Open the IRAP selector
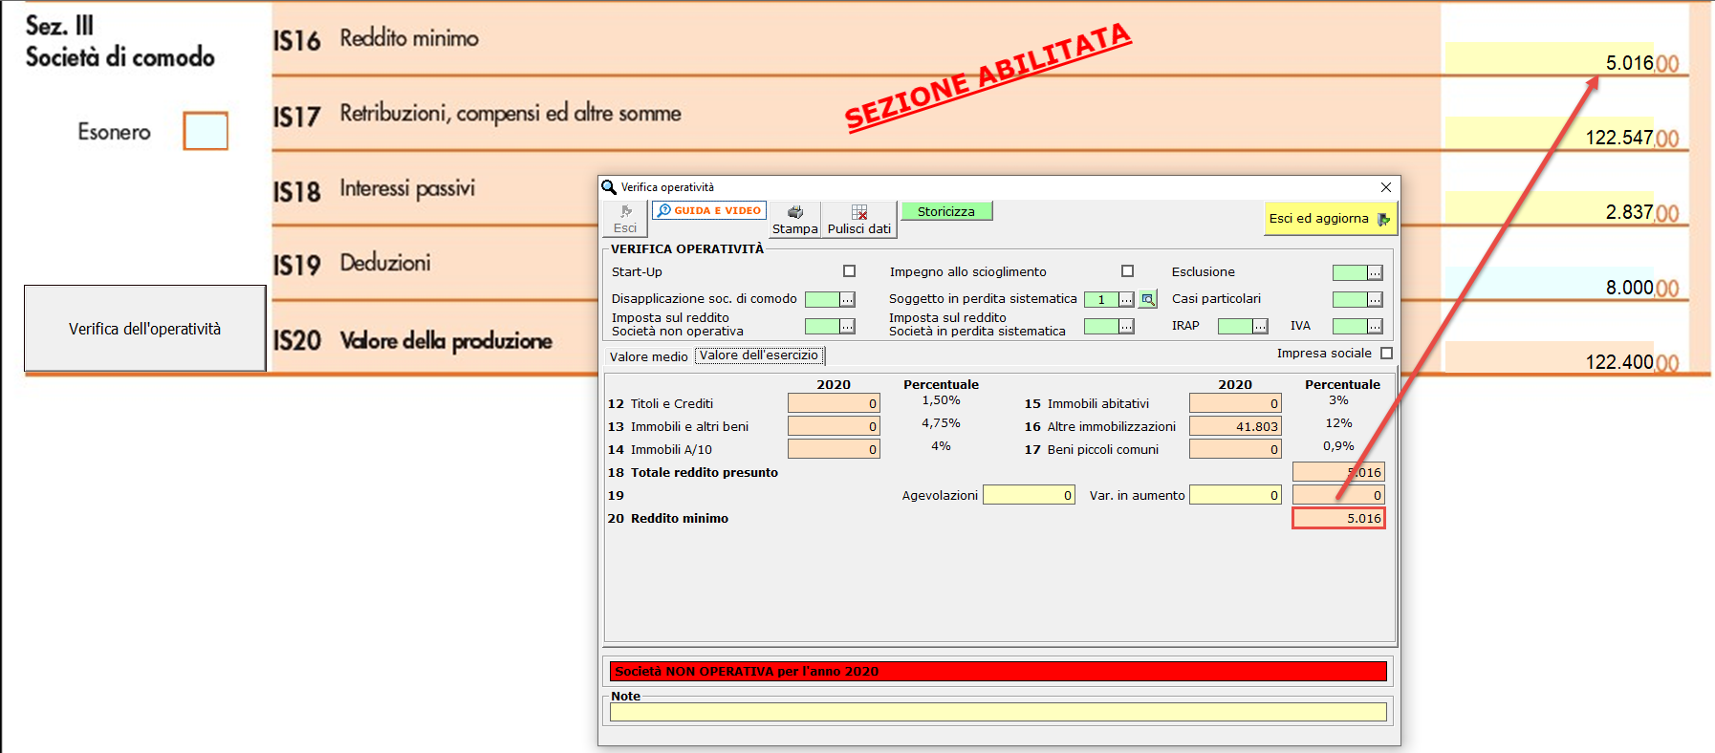The width and height of the screenshot is (1715, 753). tap(1260, 327)
